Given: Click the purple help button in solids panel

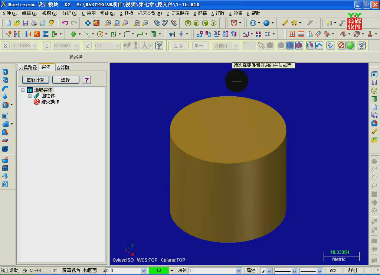Looking at the screenshot, I should [87, 80].
